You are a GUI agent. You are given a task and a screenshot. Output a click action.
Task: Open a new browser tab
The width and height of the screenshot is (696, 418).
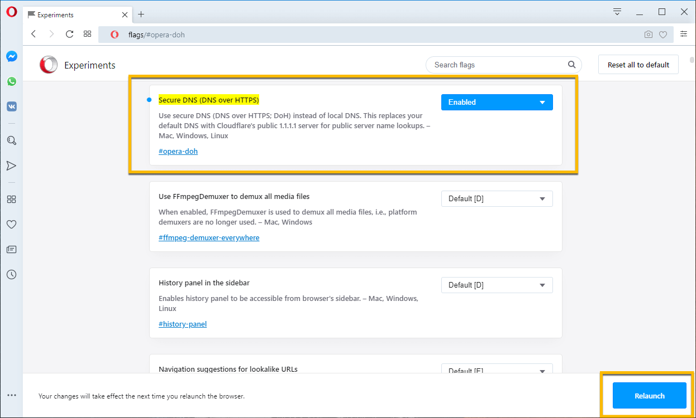pyautogui.click(x=141, y=14)
